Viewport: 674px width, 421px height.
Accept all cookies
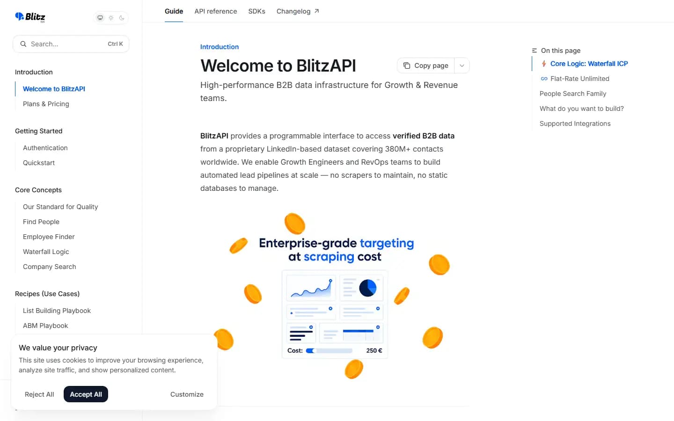[86, 394]
